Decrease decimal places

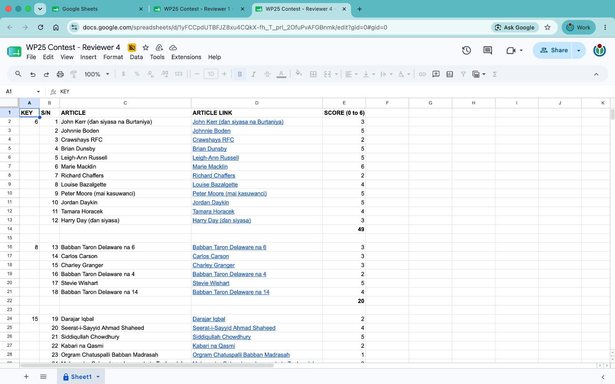[151, 74]
